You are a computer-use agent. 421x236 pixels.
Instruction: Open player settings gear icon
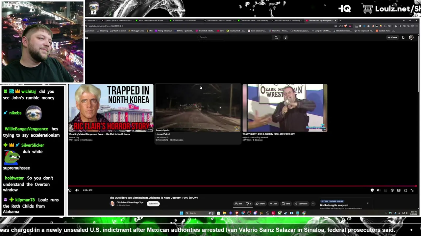(392, 190)
